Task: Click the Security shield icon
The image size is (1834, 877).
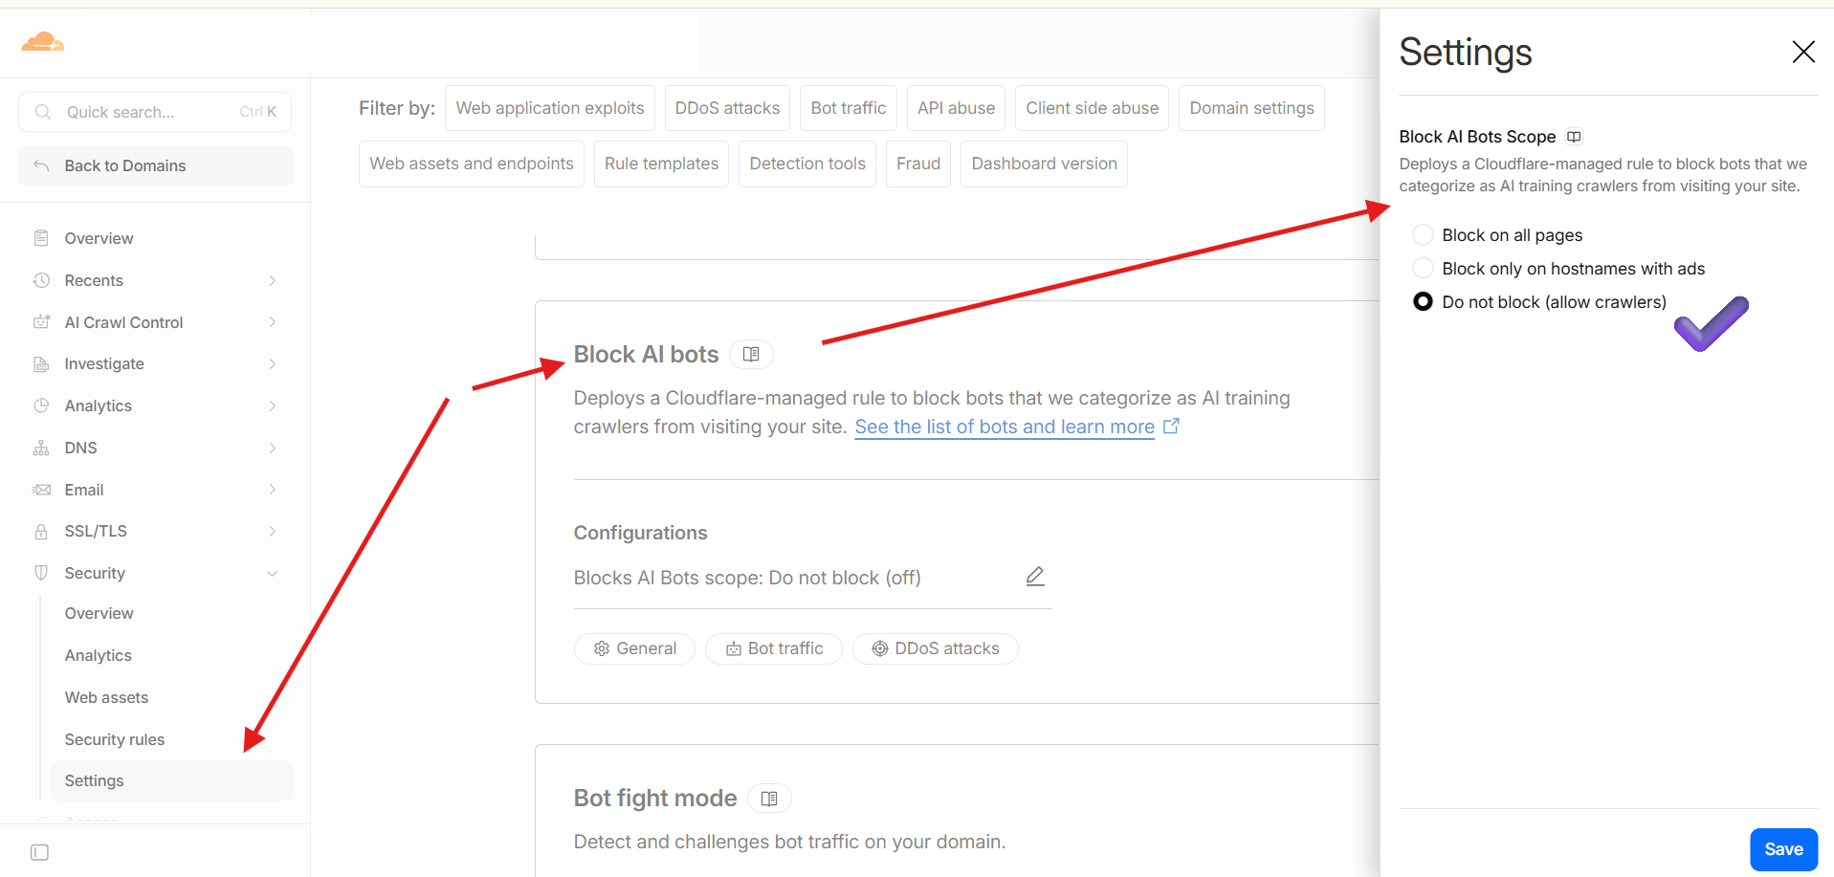Action: 41,573
